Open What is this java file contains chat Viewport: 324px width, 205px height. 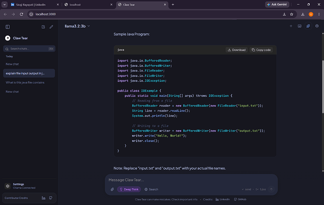pyautogui.click(x=25, y=83)
